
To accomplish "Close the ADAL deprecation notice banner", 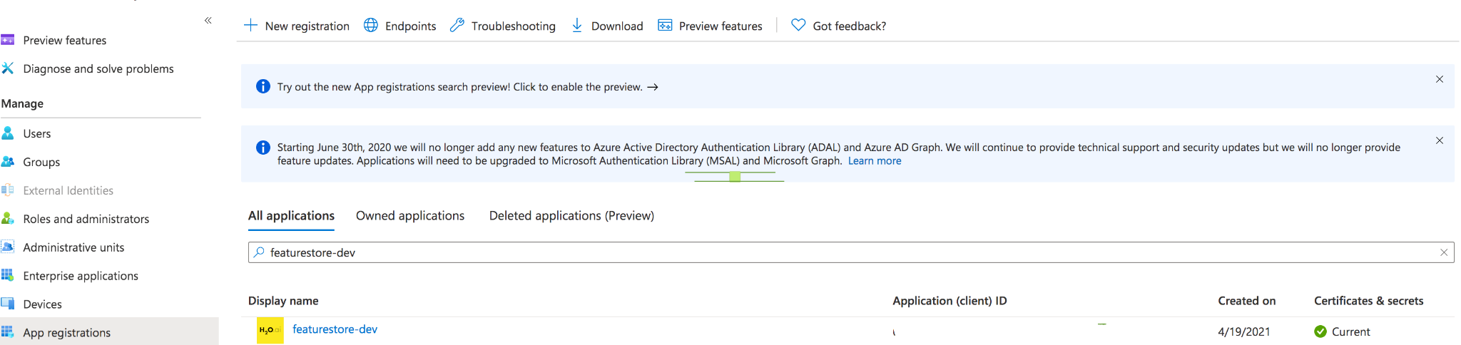I will (x=1439, y=140).
